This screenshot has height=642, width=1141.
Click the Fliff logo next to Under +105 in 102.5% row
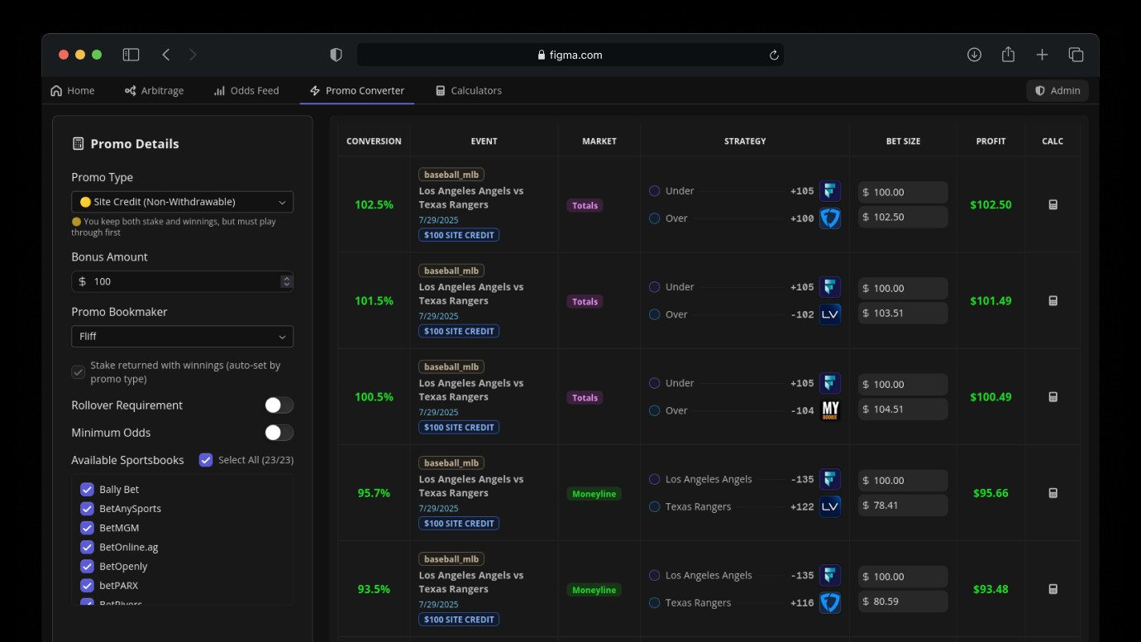click(x=830, y=191)
